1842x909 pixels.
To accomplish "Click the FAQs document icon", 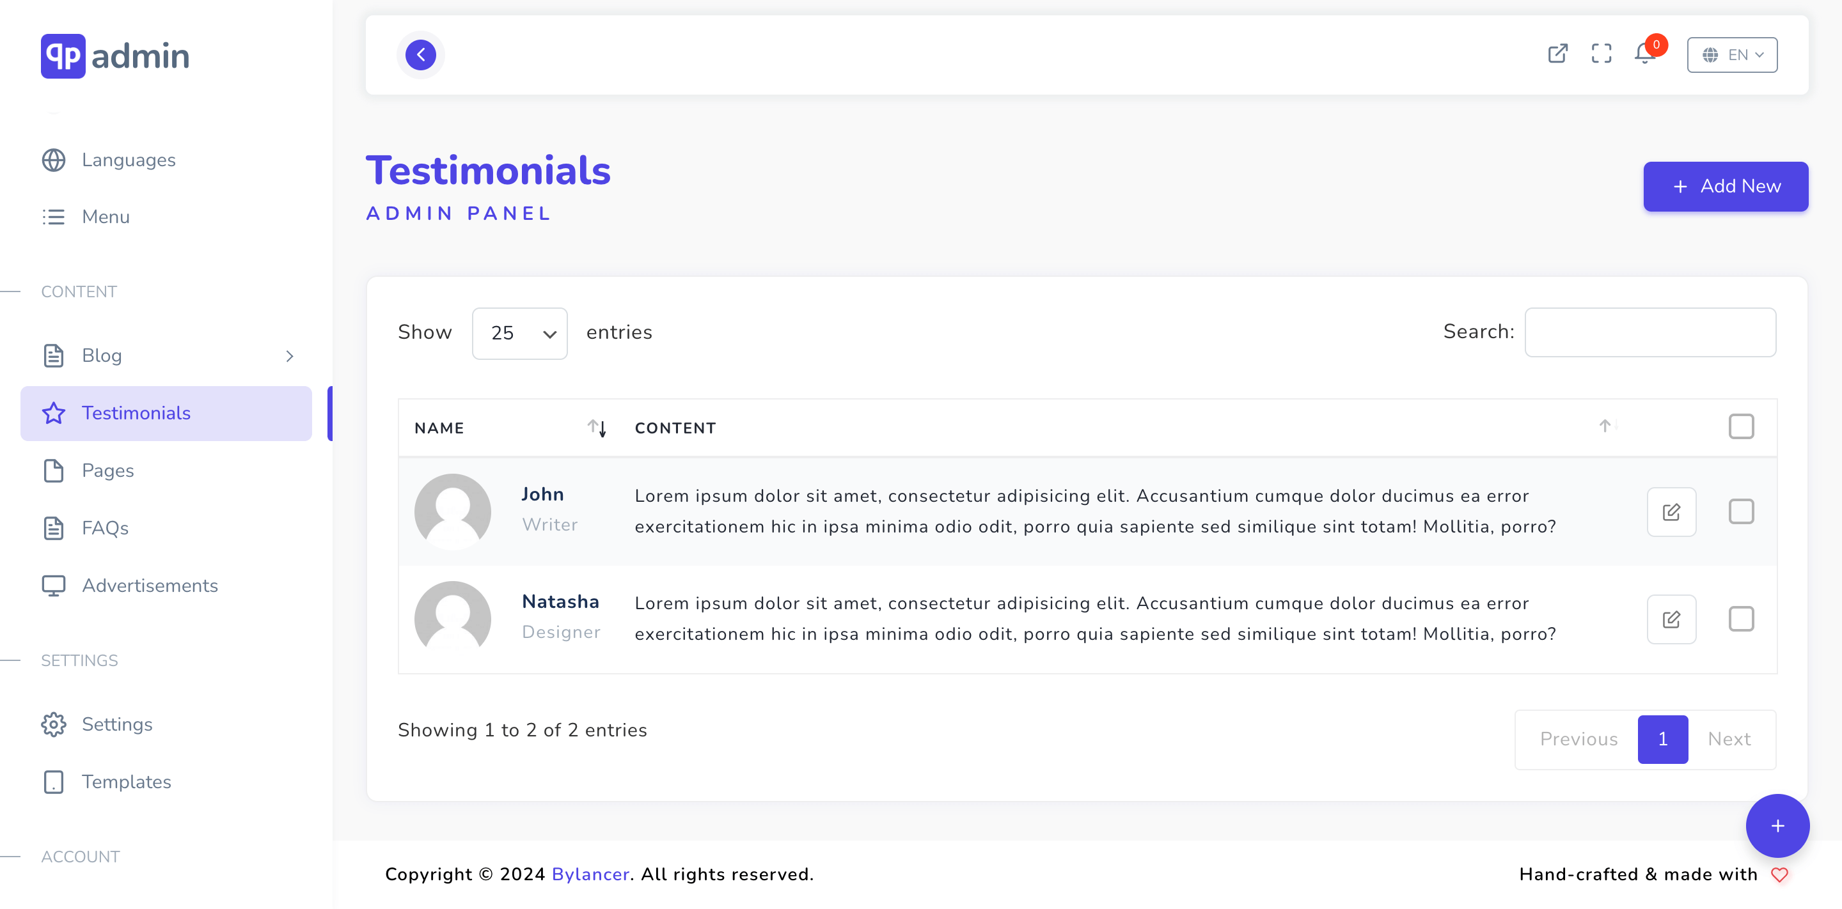I will (x=54, y=527).
